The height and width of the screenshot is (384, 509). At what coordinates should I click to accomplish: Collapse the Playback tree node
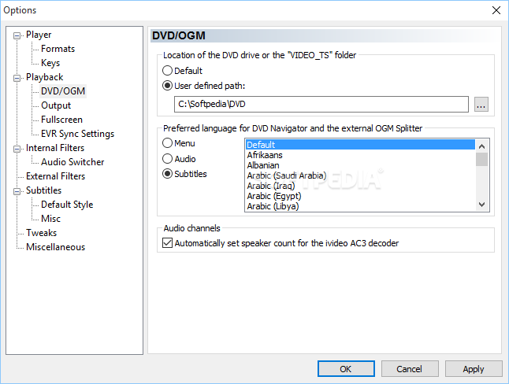(x=17, y=78)
